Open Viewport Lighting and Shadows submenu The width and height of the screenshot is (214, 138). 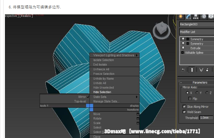click(x=115, y=55)
